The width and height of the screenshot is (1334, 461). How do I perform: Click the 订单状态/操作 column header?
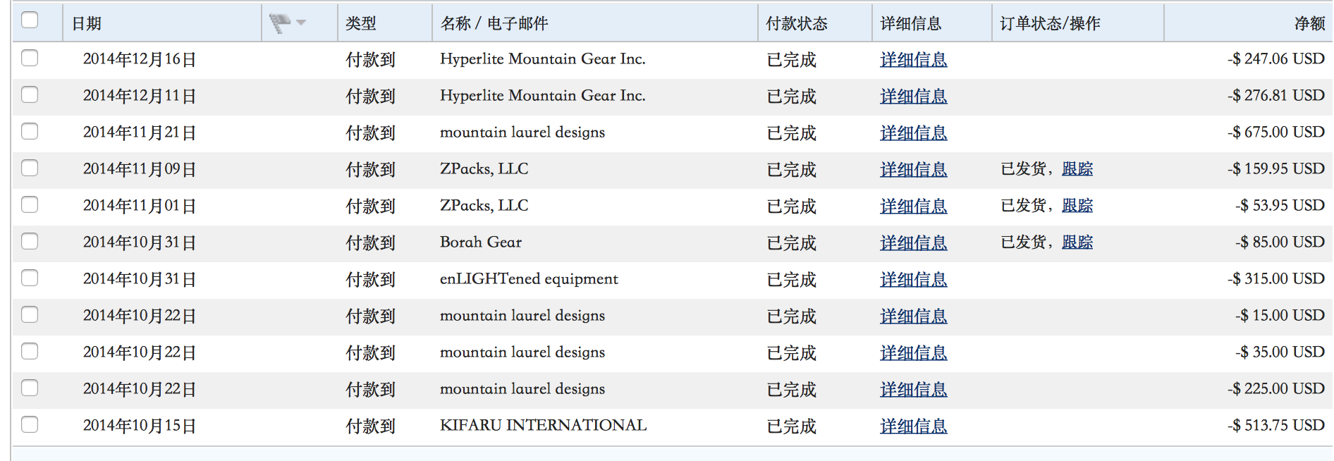click(1050, 24)
